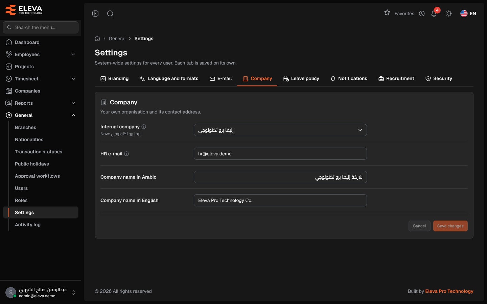Click the Search the menu box
The image size is (487, 304).
pyautogui.click(x=41, y=27)
